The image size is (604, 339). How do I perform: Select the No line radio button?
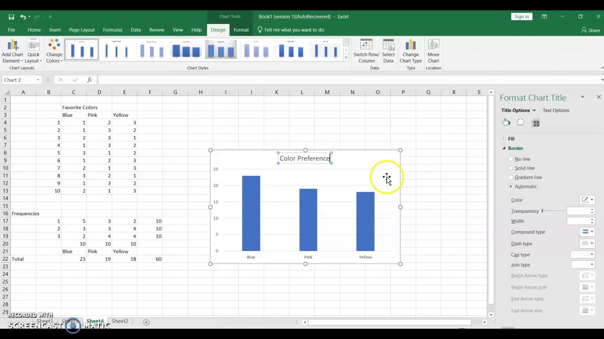(x=511, y=159)
